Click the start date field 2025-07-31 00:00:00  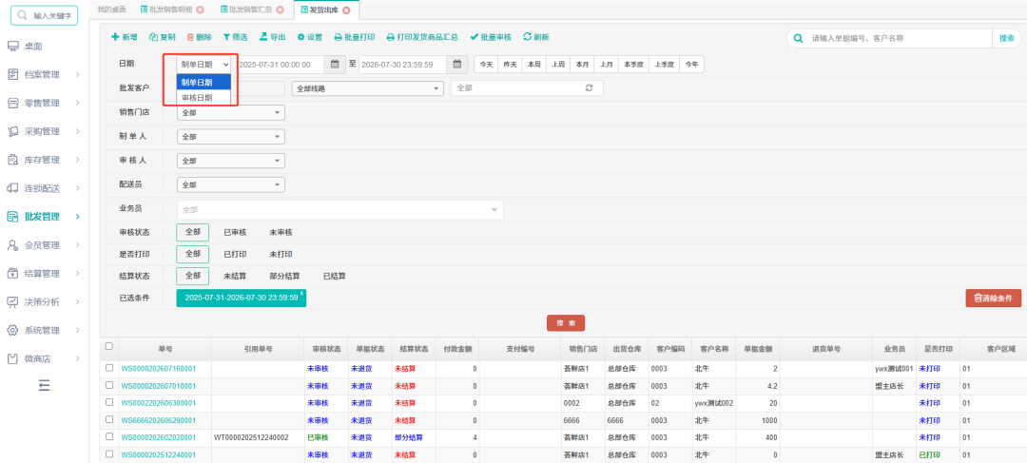pyautogui.click(x=280, y=65)
